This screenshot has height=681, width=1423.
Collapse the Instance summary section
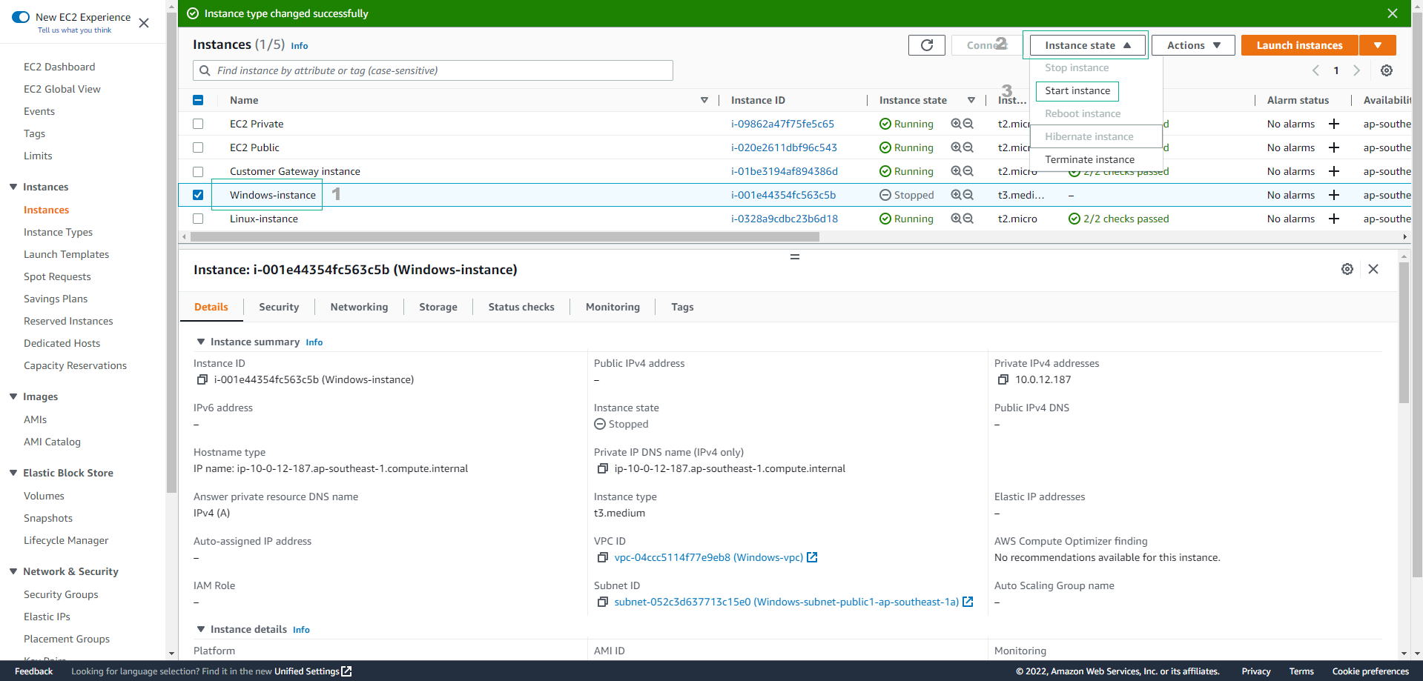200,342
